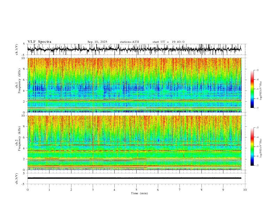Click the "ch.1(V)" waveform axis label
This screenshot has height=213, width=276.
[17, 49]
